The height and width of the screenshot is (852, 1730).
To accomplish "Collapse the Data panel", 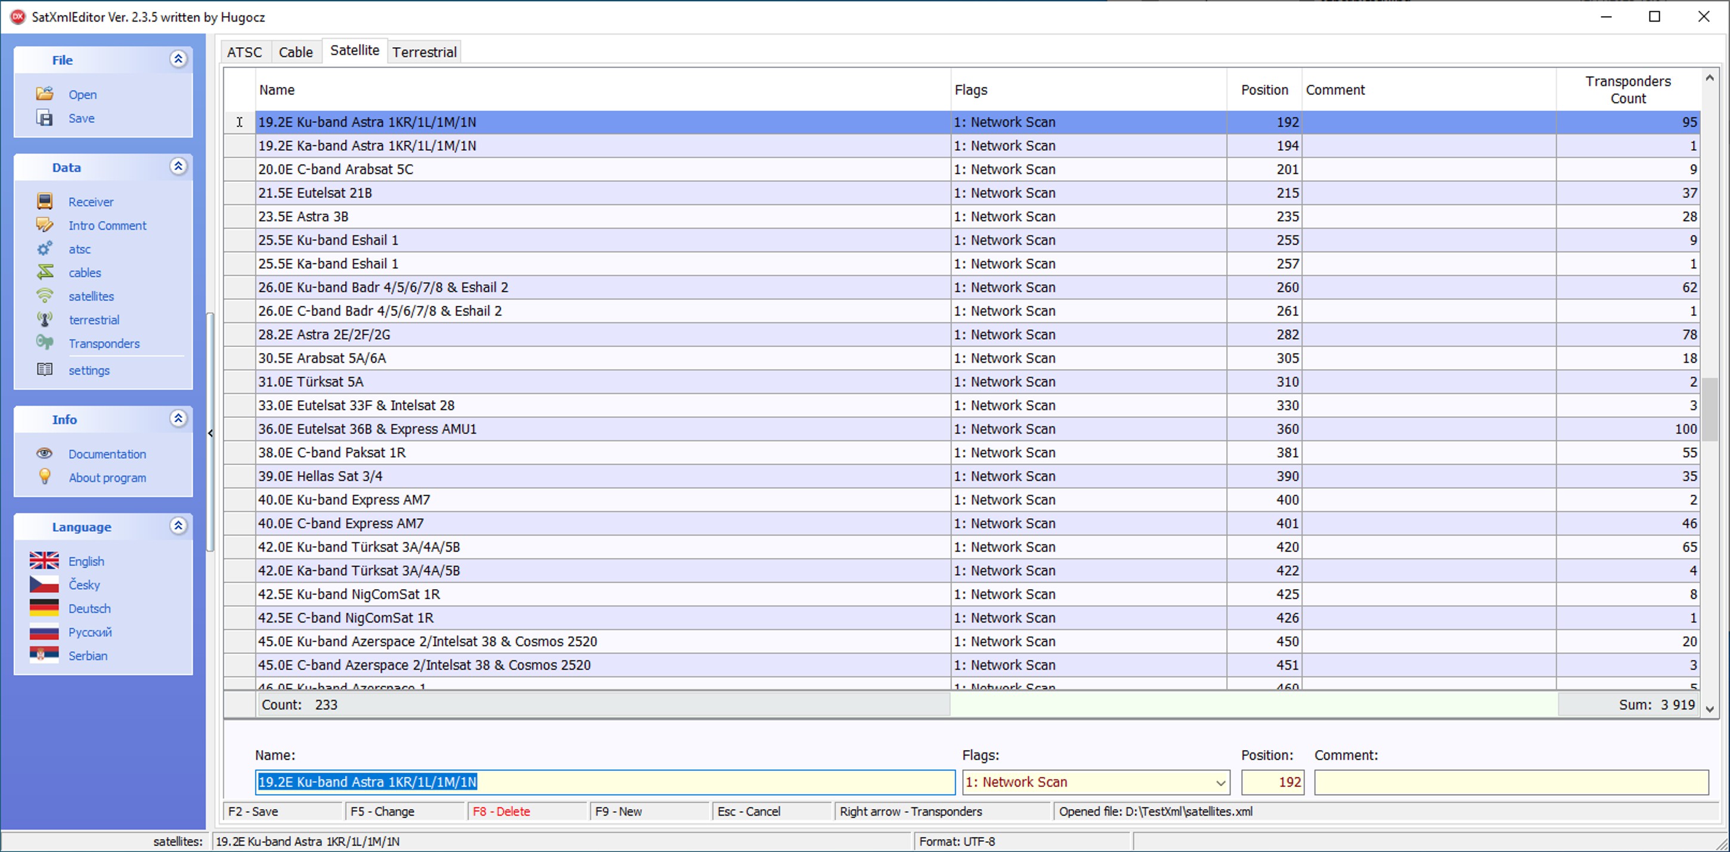I will pyautogui.click(x=178, y=166).
